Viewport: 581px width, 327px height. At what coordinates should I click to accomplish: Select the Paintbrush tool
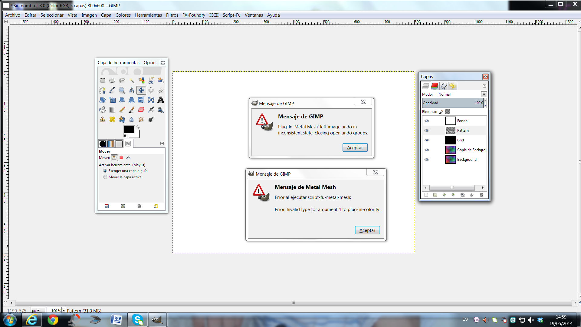tap(132, 110)
